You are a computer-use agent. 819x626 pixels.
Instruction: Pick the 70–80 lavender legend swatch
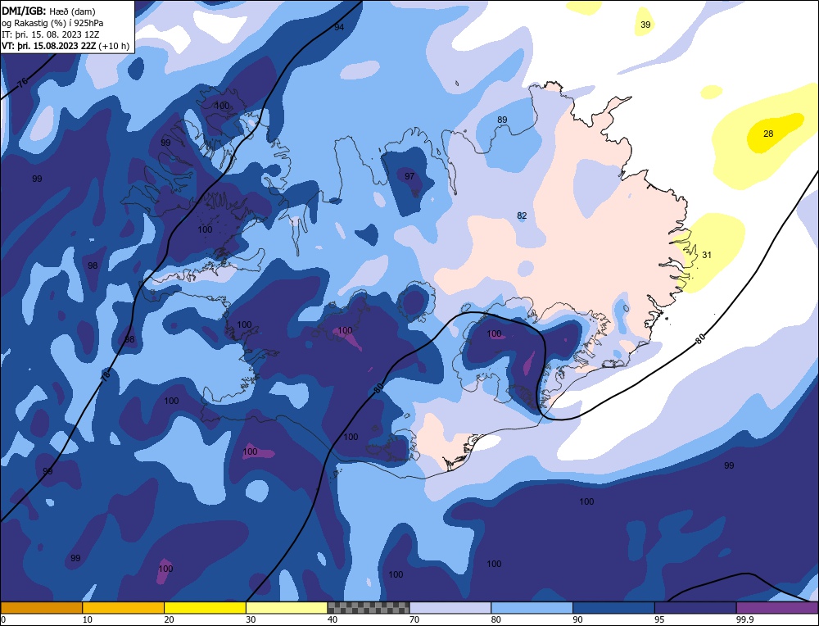pos(450,608)
